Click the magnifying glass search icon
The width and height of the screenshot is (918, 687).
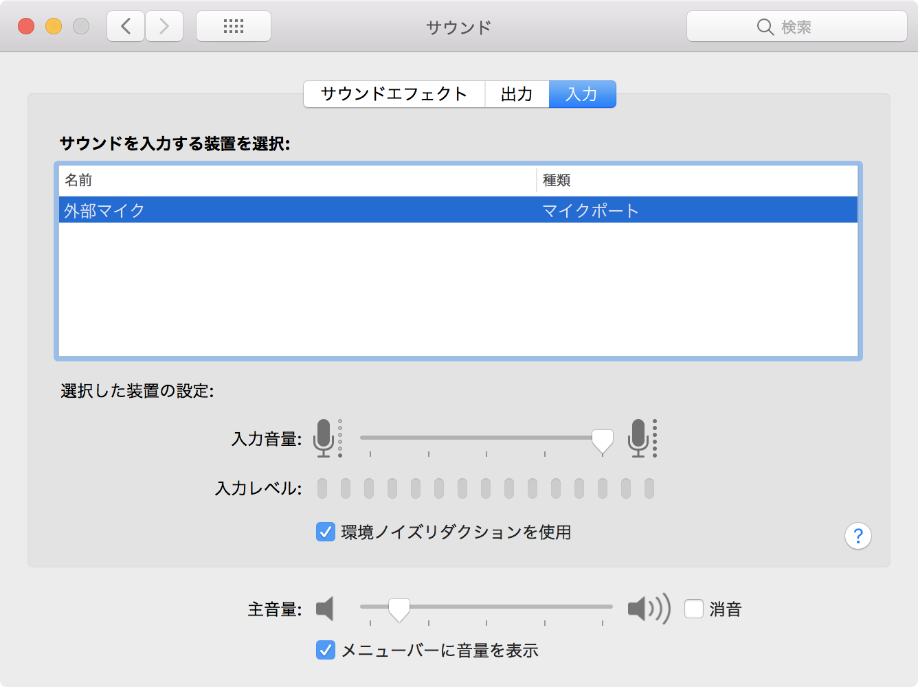pyautogui.click(x=765, y=27)
